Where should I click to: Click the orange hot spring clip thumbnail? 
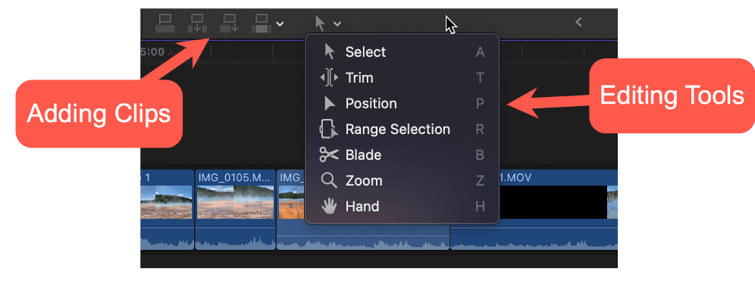(292, 202)
